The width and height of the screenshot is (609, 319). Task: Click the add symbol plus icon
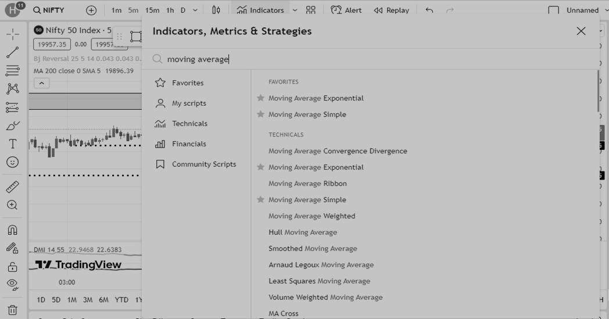pyautogui.click(x=91, y=10)
